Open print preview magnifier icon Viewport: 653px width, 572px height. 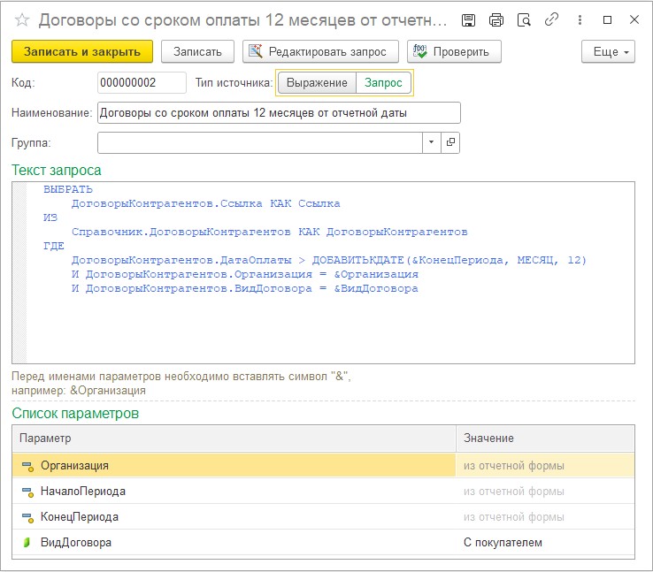coord(524,20)
